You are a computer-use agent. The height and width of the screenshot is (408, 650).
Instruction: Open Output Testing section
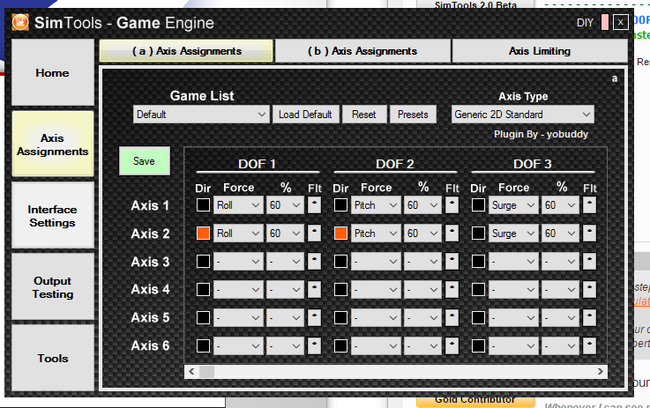pos(53,287)
